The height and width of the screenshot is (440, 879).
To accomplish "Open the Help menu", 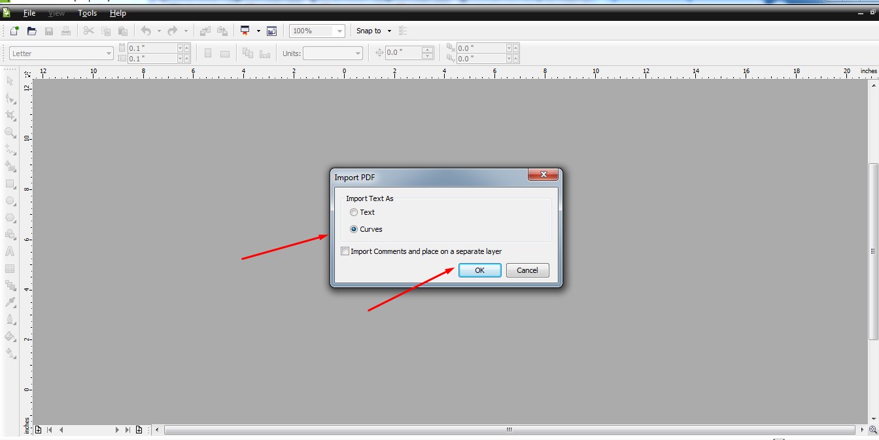I will tap(118, 13).
